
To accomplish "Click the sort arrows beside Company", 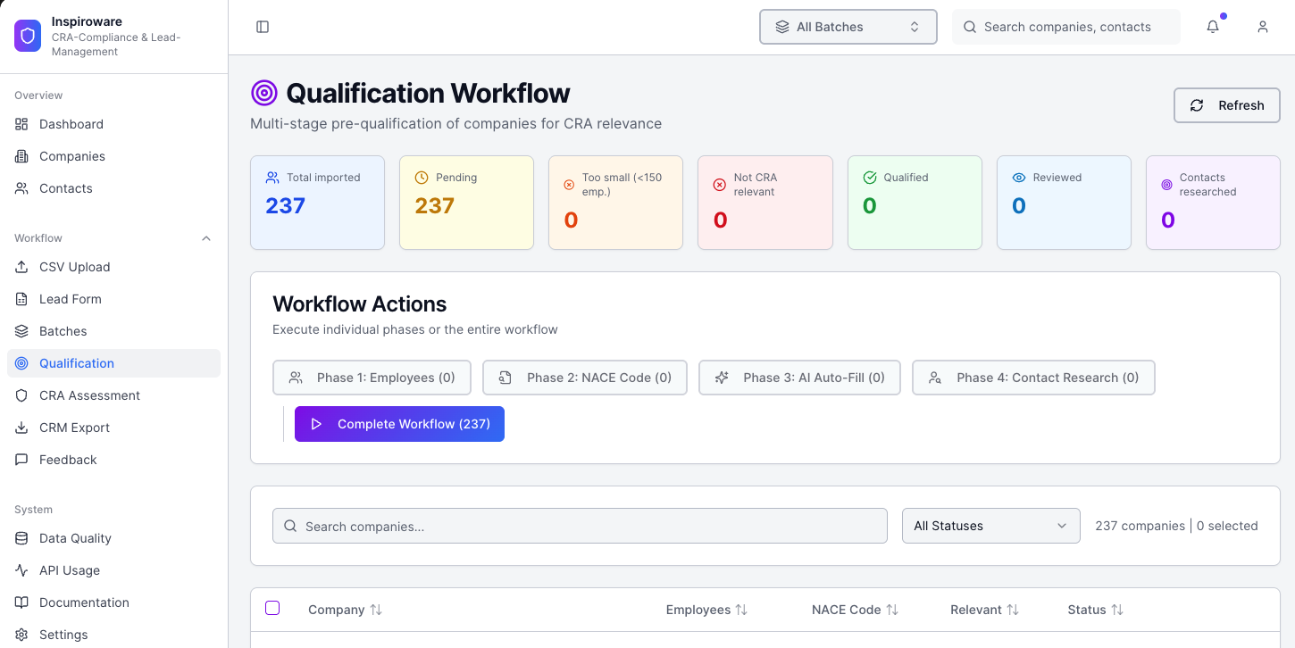I will tap(376, 610).
